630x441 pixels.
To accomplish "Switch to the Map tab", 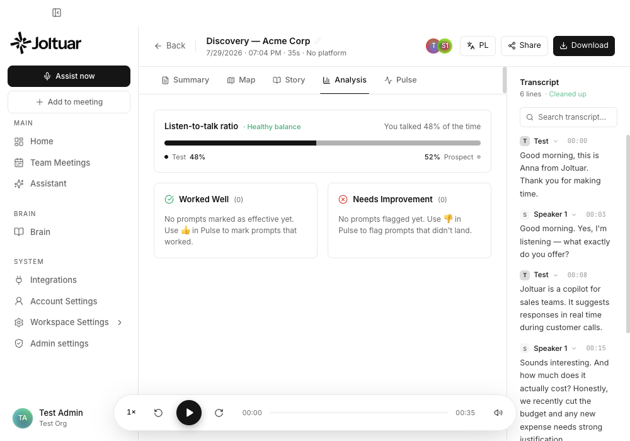I will 241,80.
